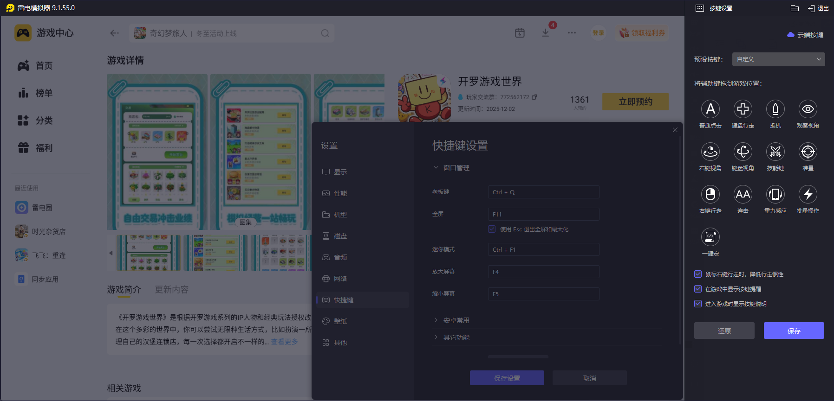Go to 首页 in game center
This screenshot has width=834, height=401.
point(35,66)
